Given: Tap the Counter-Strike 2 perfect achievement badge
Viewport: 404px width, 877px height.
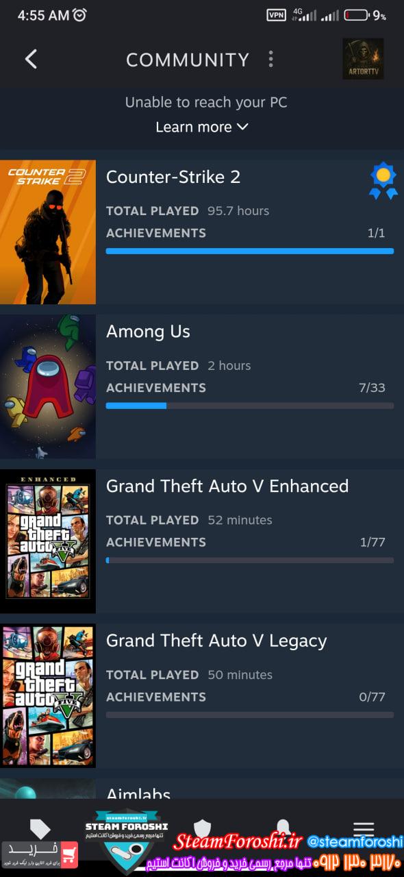Looking at the screenshot, I should point(383,181).
